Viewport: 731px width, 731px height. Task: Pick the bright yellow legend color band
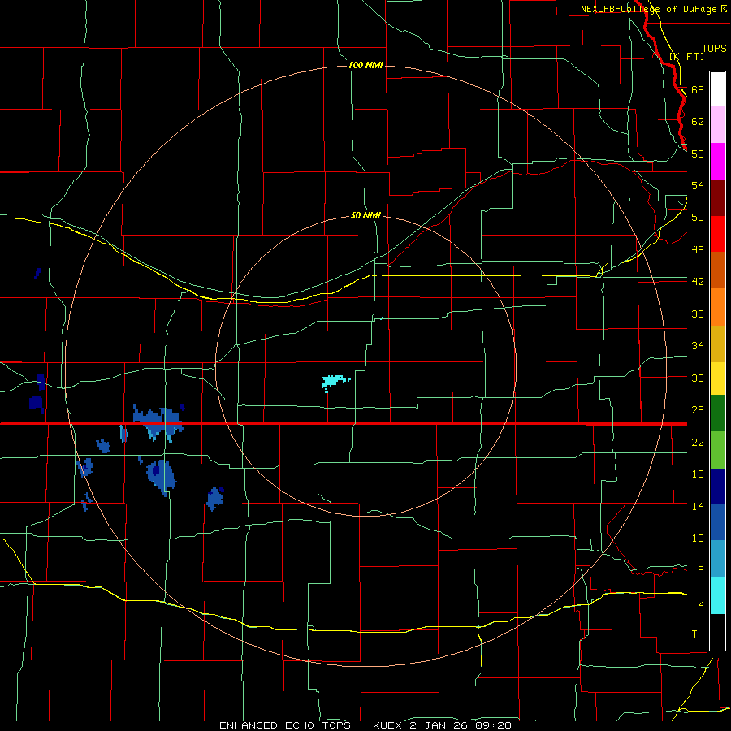pyautogui.click(x=717, y=378)
